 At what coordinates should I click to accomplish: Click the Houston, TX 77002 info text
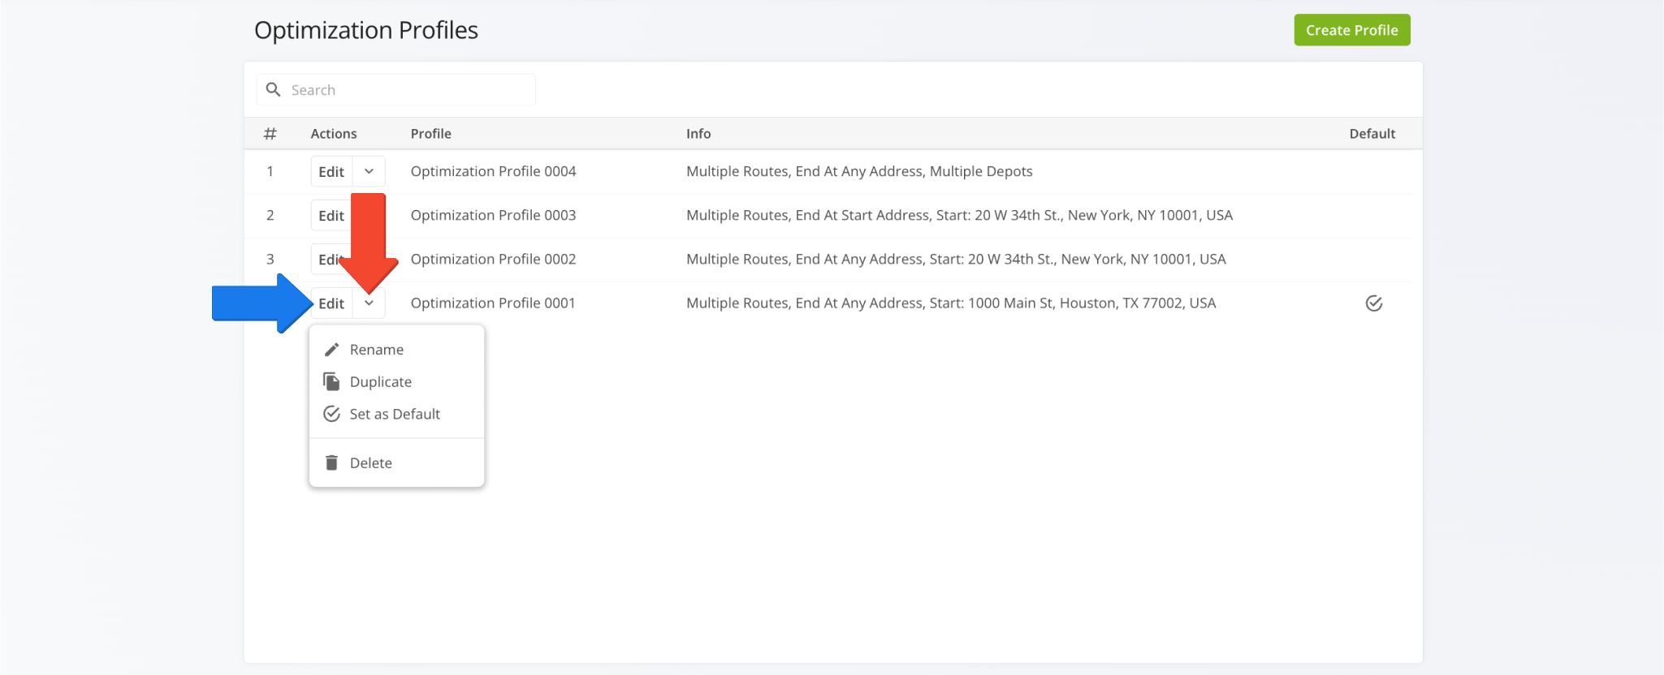(x=951, y=303)
